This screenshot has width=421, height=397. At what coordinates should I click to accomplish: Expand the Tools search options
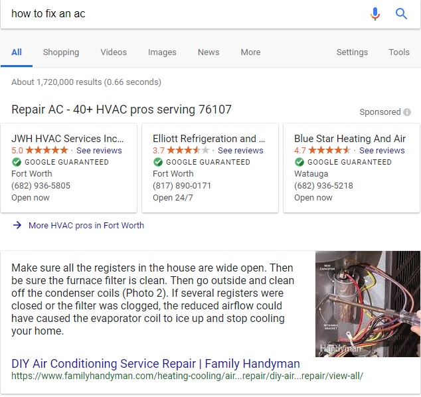point(399,52)
